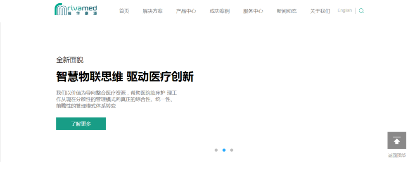The image size is (413, 188).
Task: Click the 全新面貌 subtitle text
Action: coord(70,60)
